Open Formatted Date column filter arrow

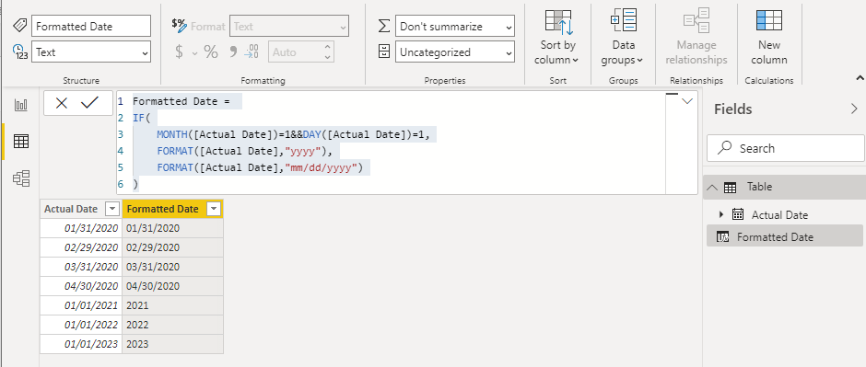point(213,210)
